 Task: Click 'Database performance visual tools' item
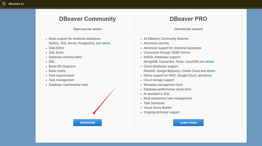coord(167,89)
